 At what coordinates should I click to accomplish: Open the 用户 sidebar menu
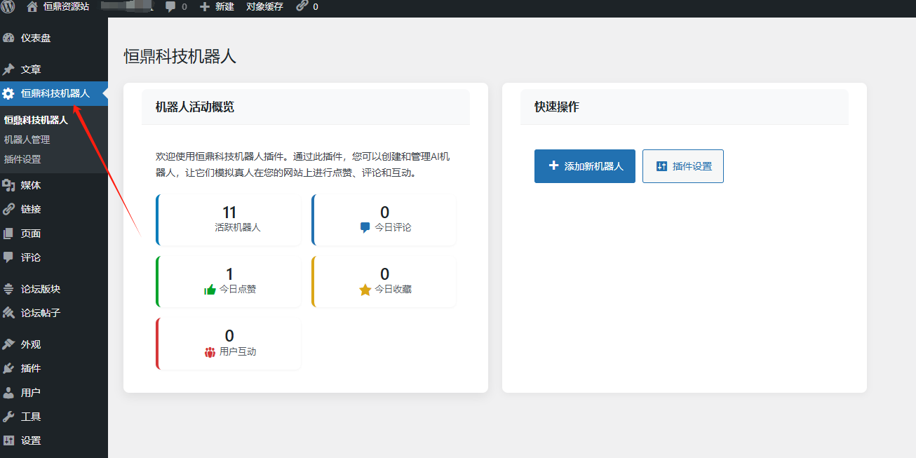54,393
